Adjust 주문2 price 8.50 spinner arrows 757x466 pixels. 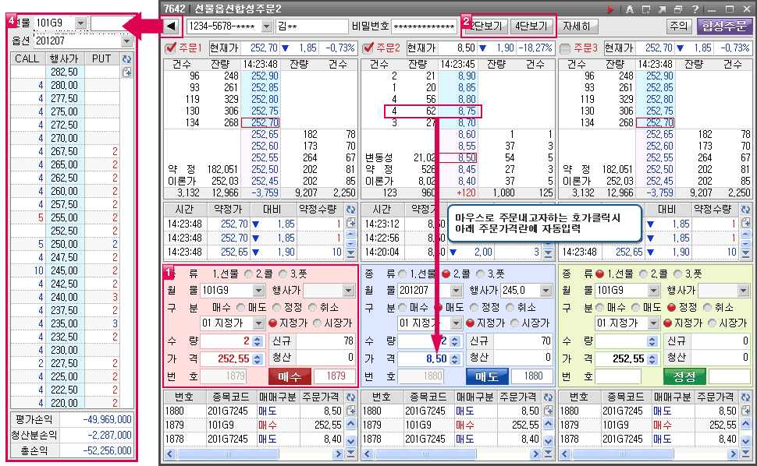click(455, 358)
